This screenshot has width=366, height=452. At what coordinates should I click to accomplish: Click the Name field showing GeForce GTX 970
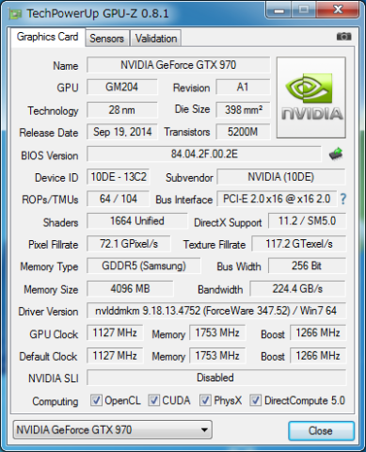pyautogui.click(x=178, y=65)
